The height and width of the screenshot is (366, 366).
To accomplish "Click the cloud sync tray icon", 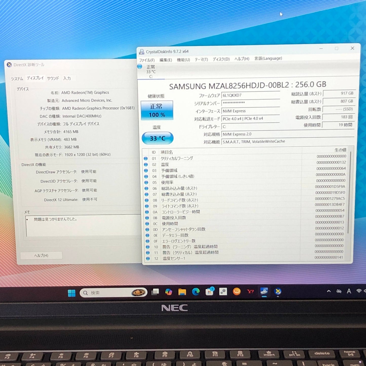I will click(339, 291).
